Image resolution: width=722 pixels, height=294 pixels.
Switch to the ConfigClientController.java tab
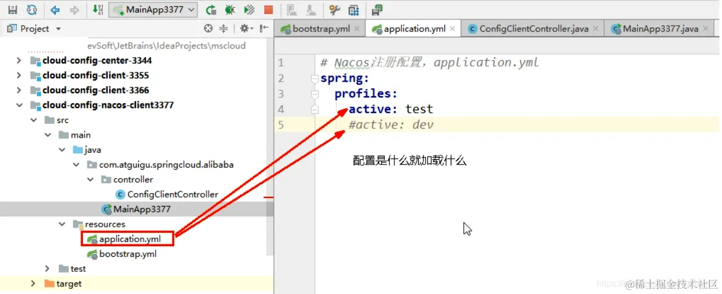(x=534, y=29)
